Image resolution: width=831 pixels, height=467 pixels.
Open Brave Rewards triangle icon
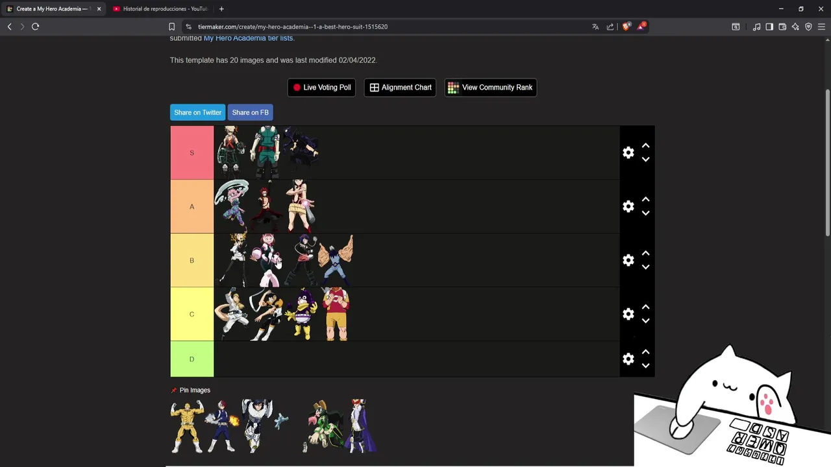641,27
